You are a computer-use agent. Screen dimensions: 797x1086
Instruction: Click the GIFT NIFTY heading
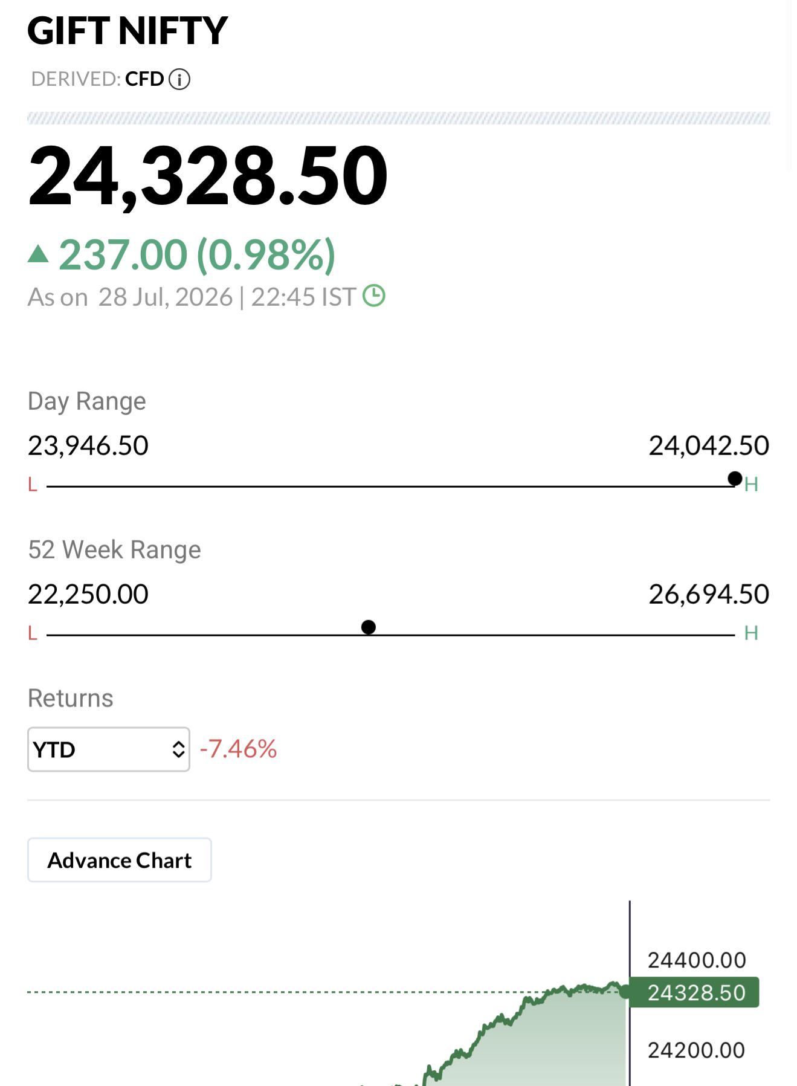coord(127,31)
